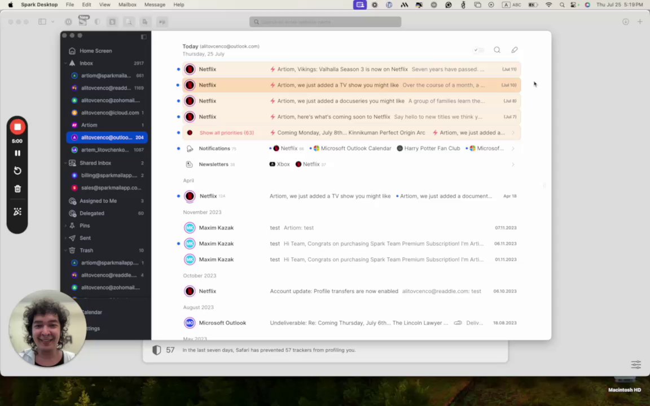
Task: Delete the recording using trash icon
Action: [x=17, y=189]
